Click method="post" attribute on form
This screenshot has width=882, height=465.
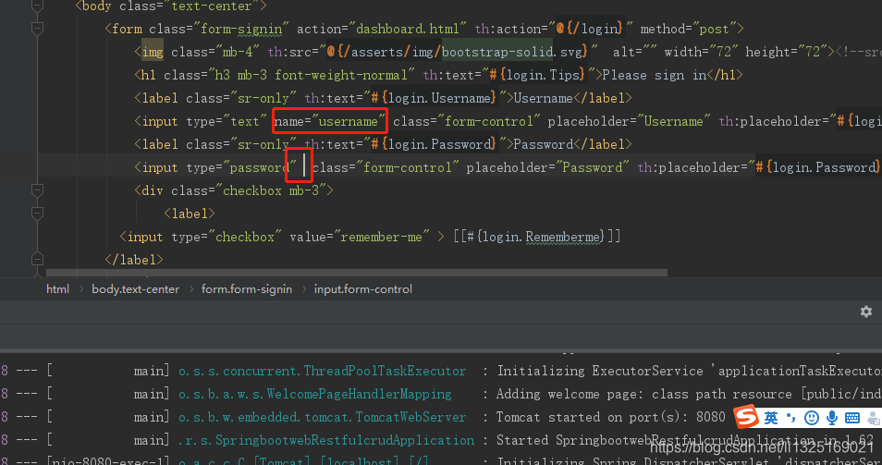coord(688,29)
